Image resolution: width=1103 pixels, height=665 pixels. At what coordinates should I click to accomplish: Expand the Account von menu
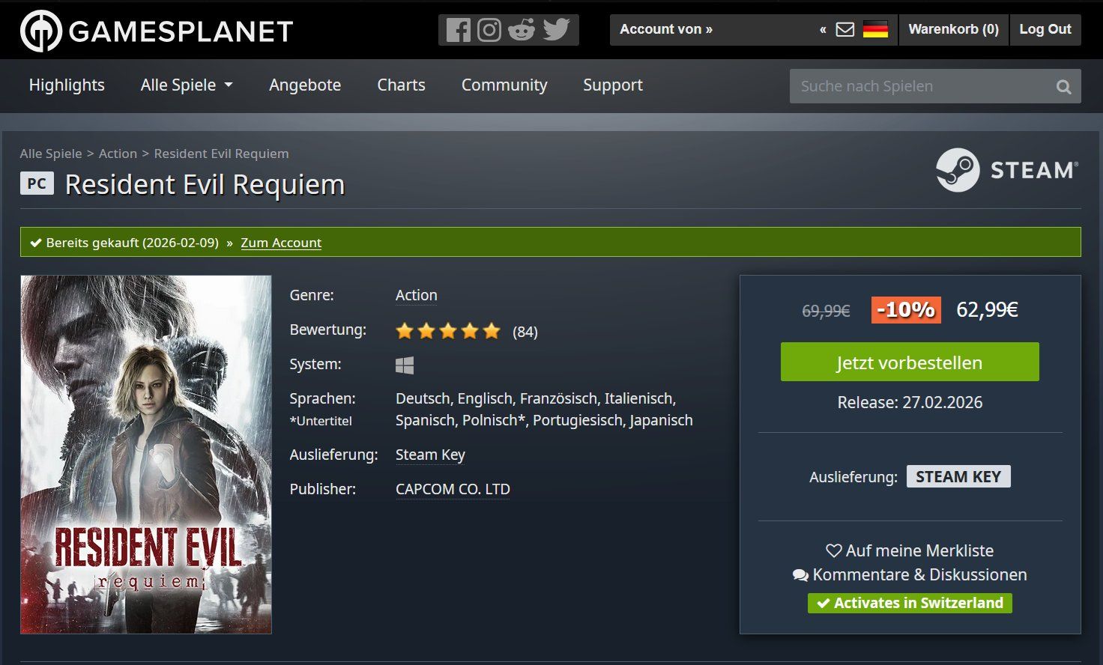click(x=666, y=29)
